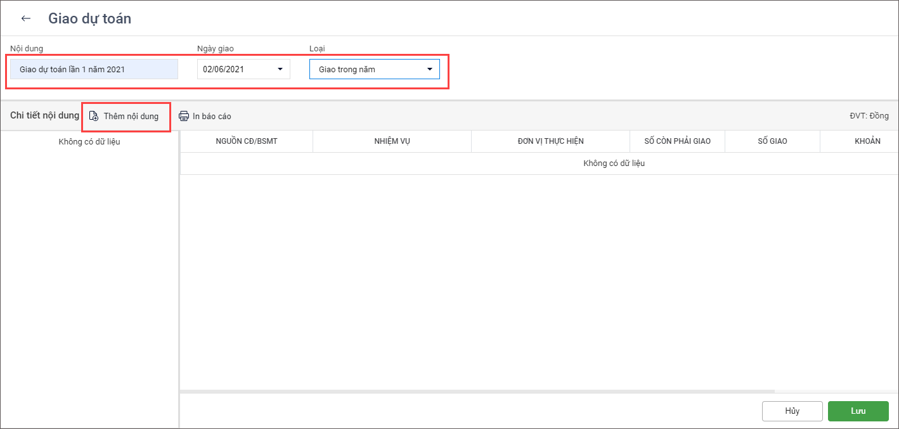Select the SỐ GIAO column header
This screenshot has width=899, height=429.
tap(772, 141)
